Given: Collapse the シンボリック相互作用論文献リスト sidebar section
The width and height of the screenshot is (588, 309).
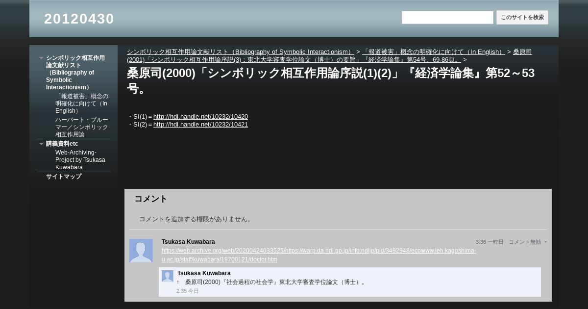Looking at the screenshot, I should [x=42, y=58].
